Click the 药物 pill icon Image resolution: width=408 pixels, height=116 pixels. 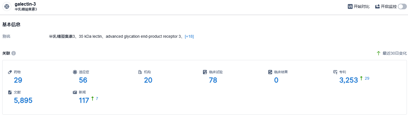pyautogui.click(x=10, y=72)
